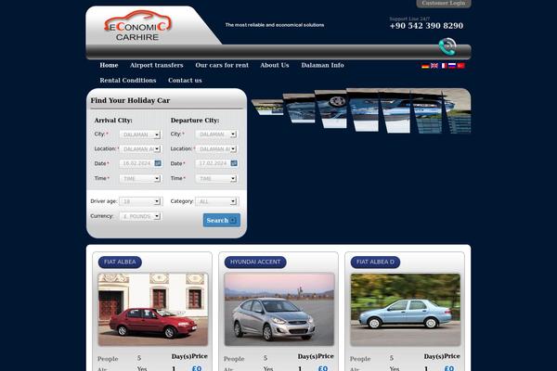Open the Departure Location dropdown
Viewport: 557px width, 371px height.
click(216, 149)
